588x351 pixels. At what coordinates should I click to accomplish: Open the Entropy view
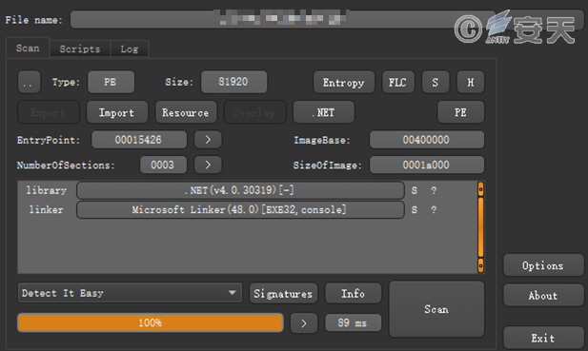pos(343,83)
